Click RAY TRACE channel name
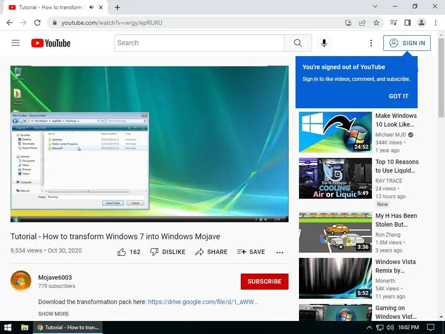445x334 pixels. (x=389, y=180)
